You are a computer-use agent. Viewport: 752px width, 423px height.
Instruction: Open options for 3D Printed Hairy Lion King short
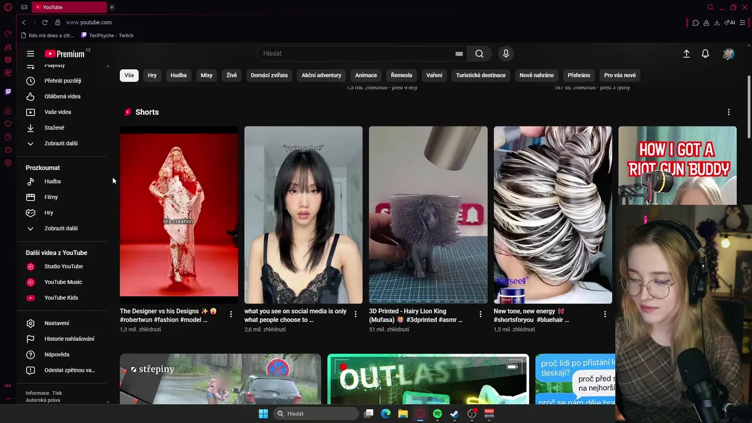[480, 314]
